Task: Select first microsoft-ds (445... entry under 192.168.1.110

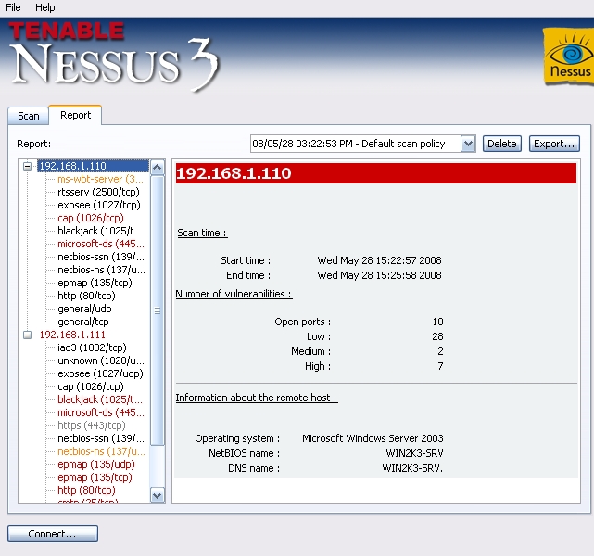Action: pyautogui.click(x=101, y=244)
